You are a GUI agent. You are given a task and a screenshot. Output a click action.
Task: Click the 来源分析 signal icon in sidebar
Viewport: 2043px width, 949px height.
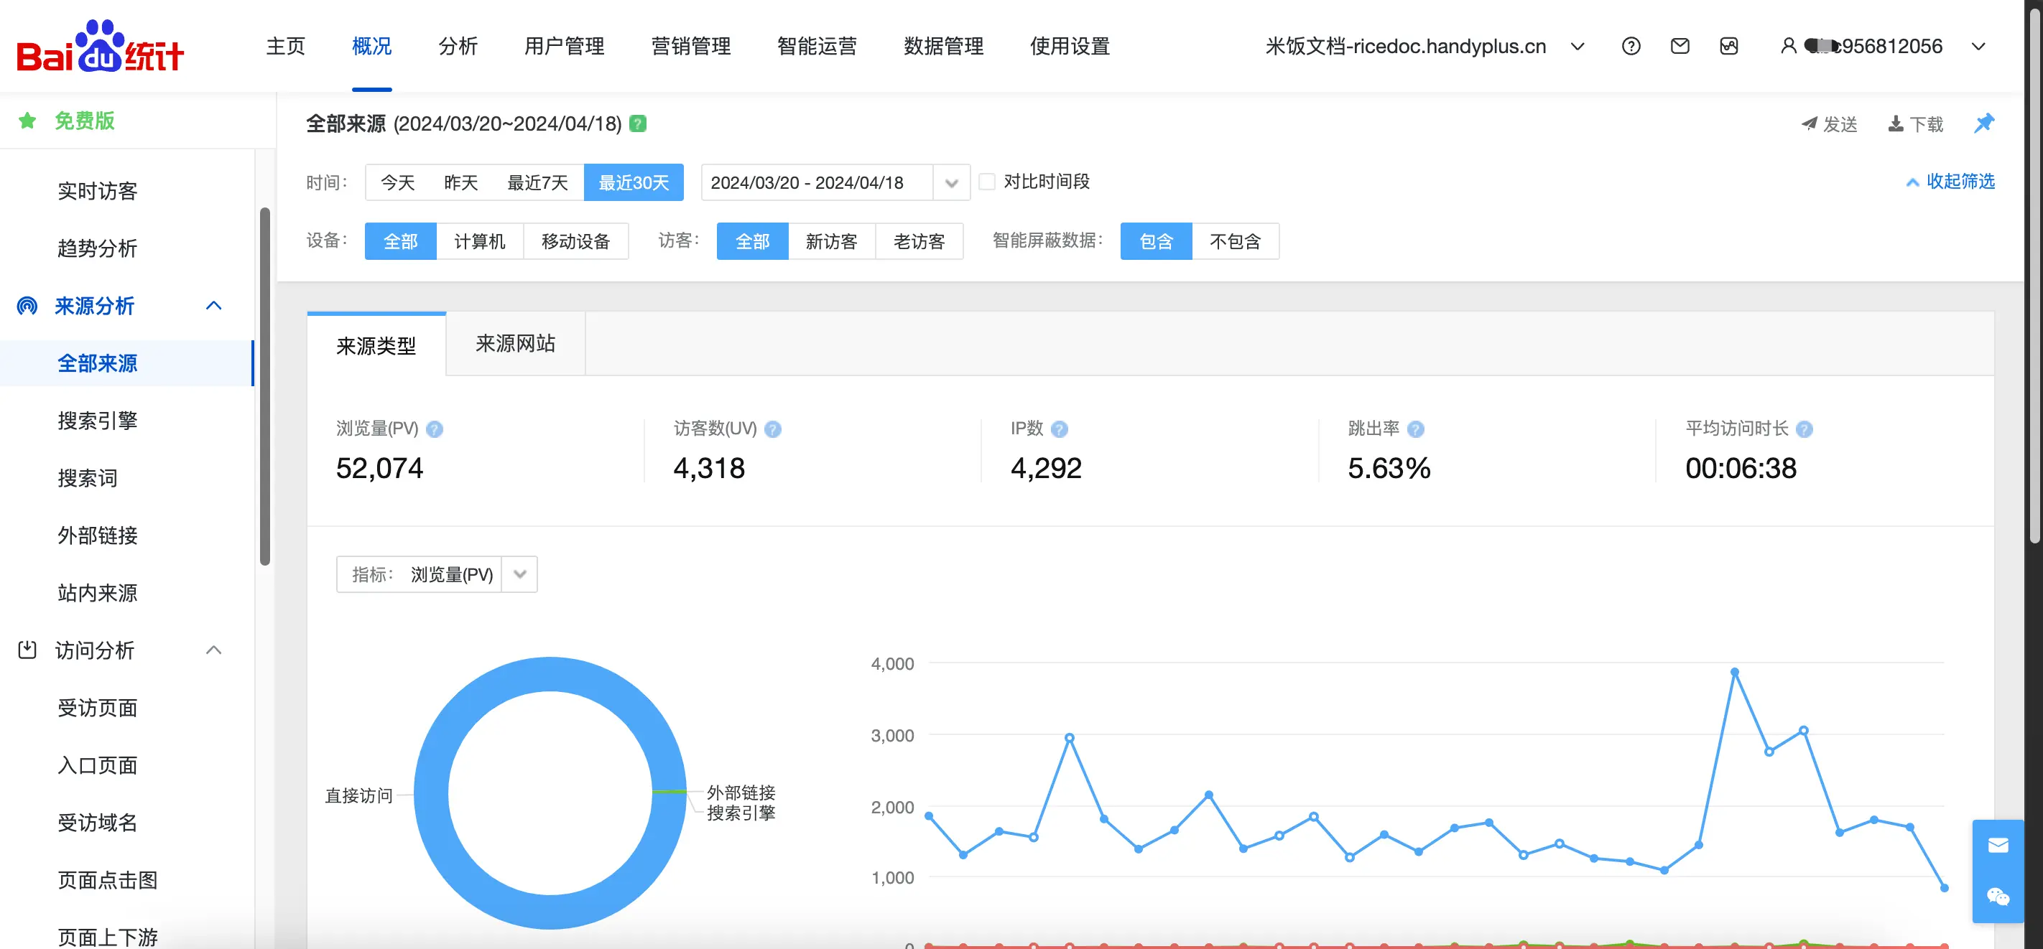[27, 306]
